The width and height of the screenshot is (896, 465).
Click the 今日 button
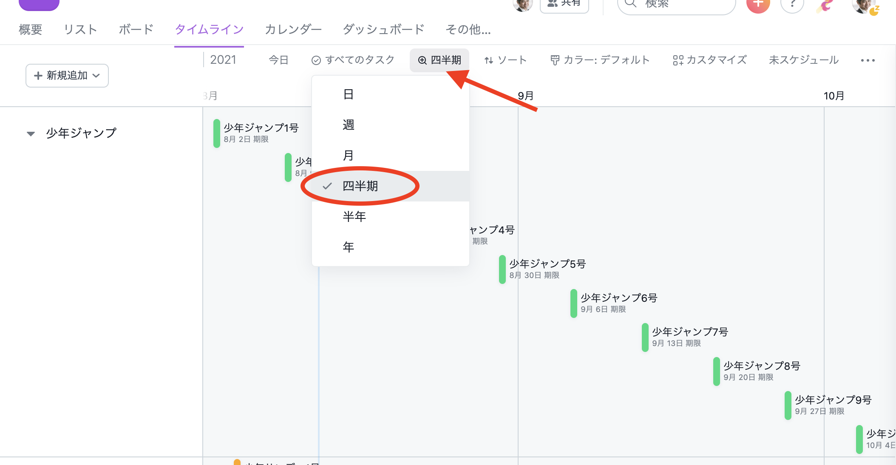[x=278, y=60]
